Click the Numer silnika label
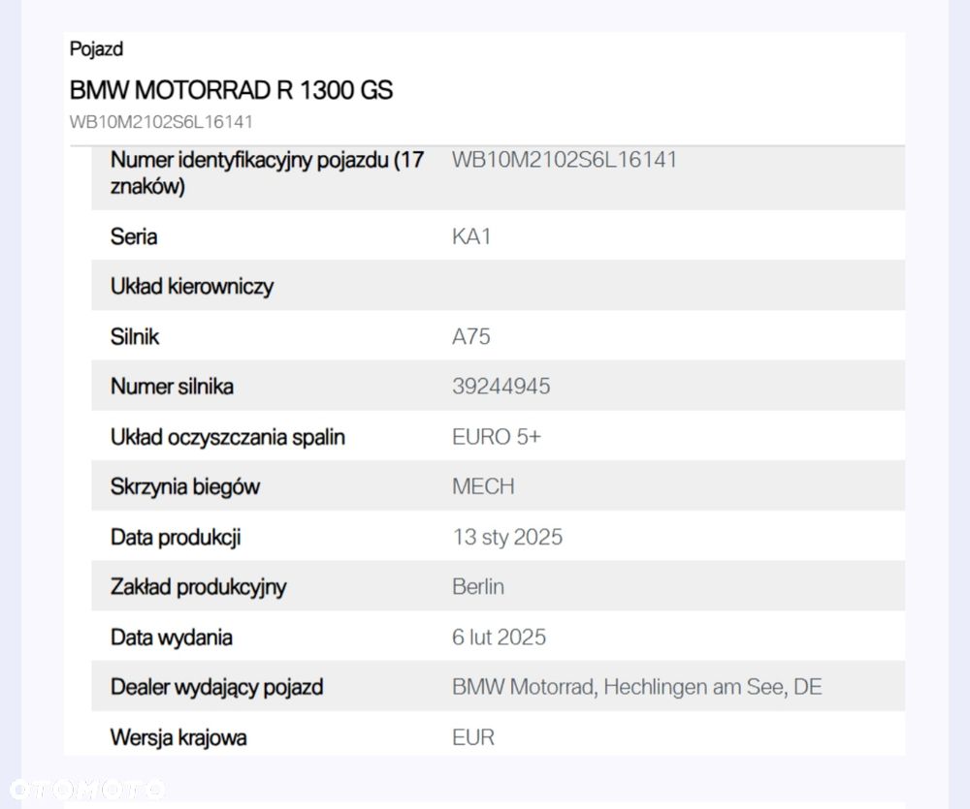This screenshot has width=970, height=809. (x=172, y=387)
